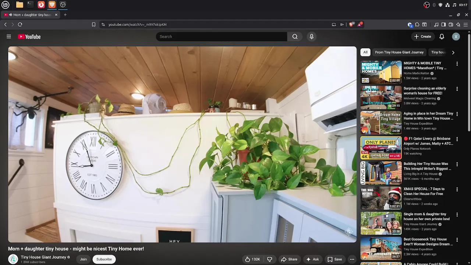This screenshot has height=265, width=471.
Task: Open the Terminal from the panel
Action: [30, 5]
